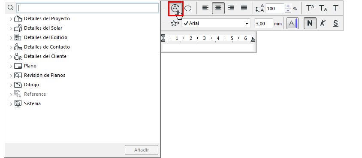
Task: Toggle italic K formatting
Action: click(x=323, y=23)
